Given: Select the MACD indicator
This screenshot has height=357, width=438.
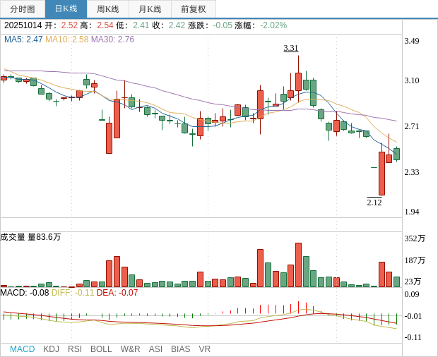Looking at the screenshot, I should click(23, 349).
